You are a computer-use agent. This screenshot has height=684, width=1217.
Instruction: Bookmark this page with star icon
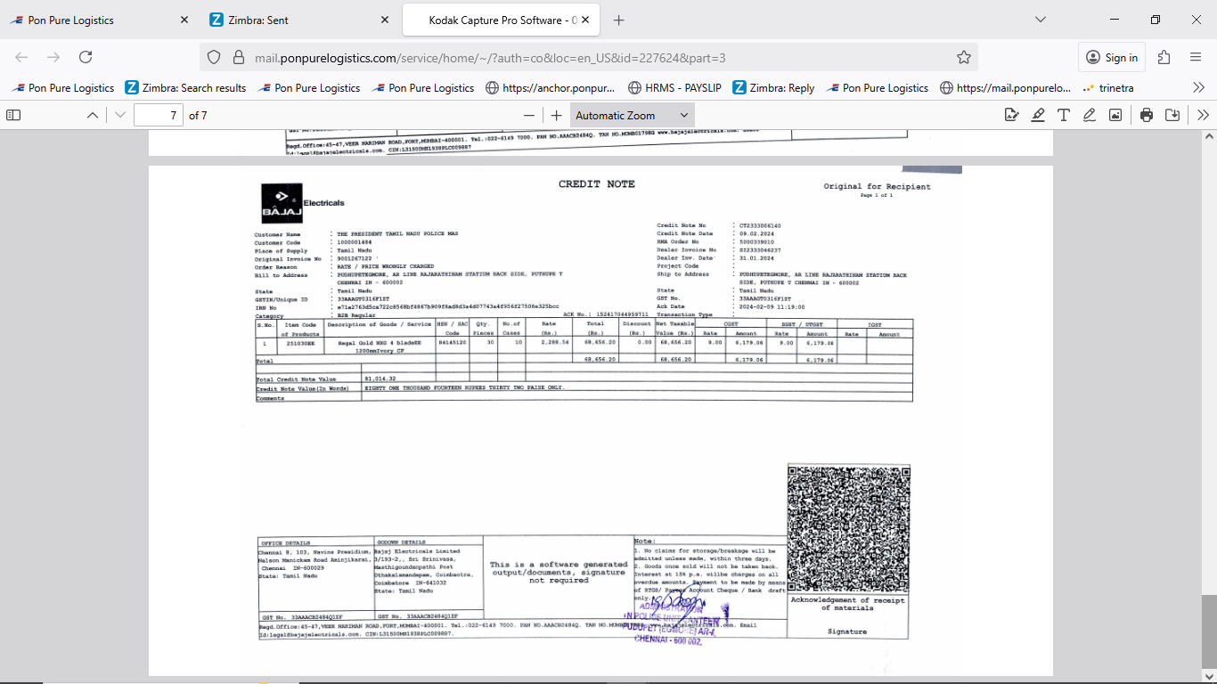[x=963, y=57]
